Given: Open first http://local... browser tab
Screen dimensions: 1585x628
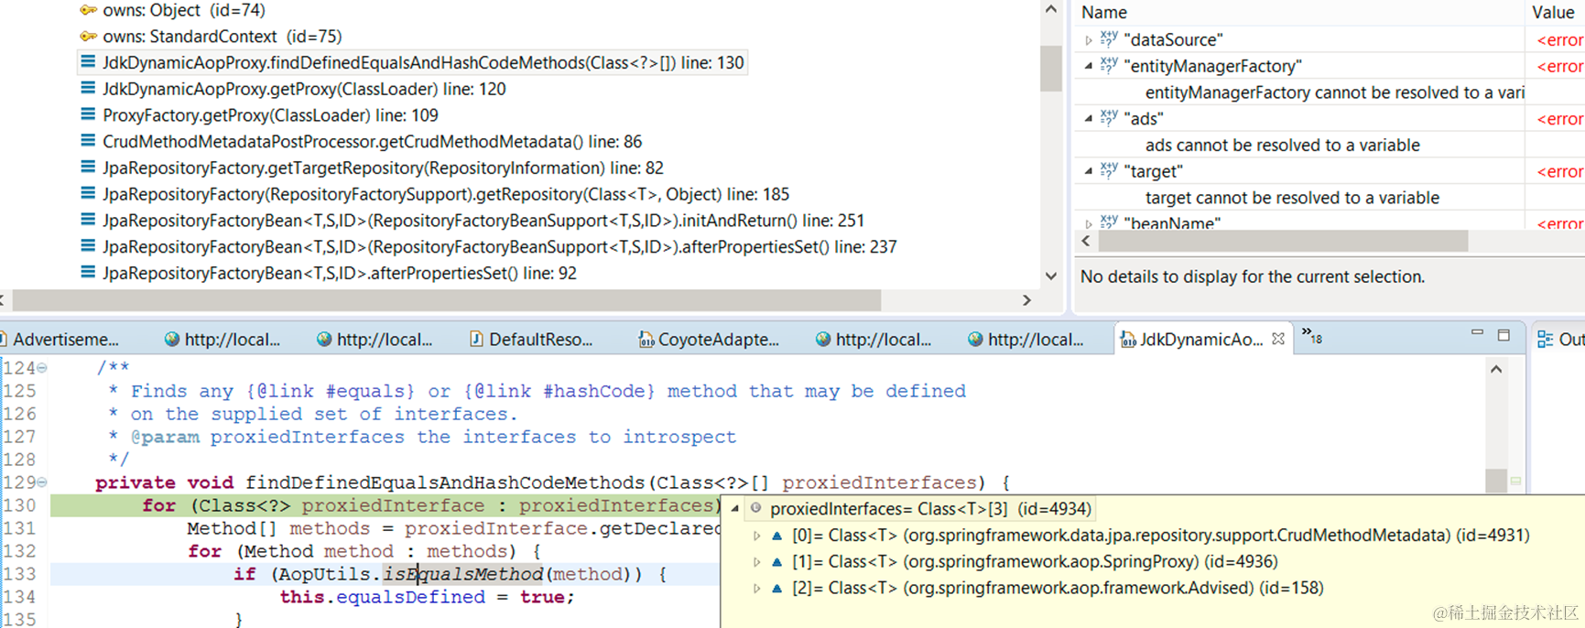Looking at the screenshot, I should [x=223, y=340].
